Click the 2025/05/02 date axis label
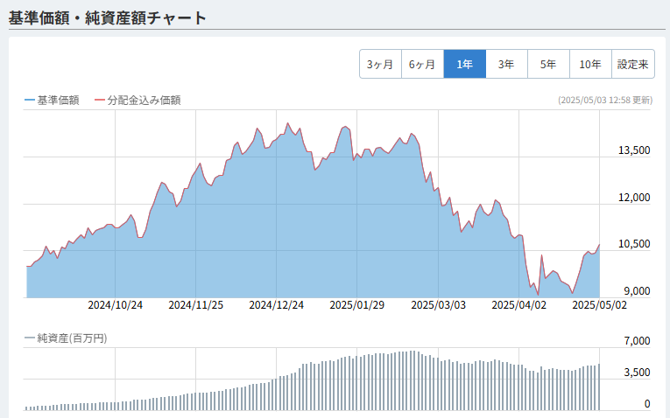 [599, 305]
